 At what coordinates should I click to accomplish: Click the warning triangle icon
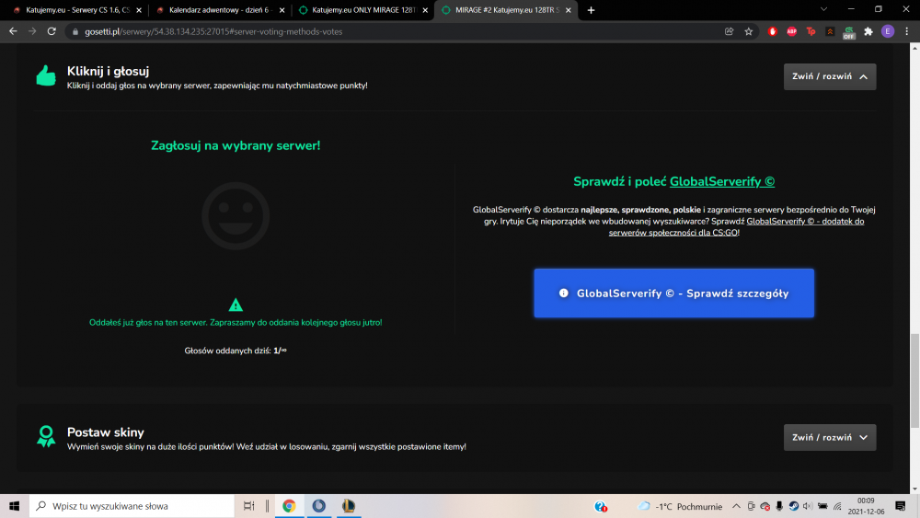click(236, 305)
